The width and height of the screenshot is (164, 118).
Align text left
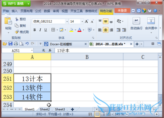point(100,30)
